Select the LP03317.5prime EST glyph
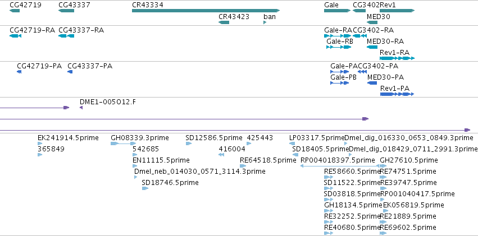Viewport: 478px width, 236px height. point(292,144)
